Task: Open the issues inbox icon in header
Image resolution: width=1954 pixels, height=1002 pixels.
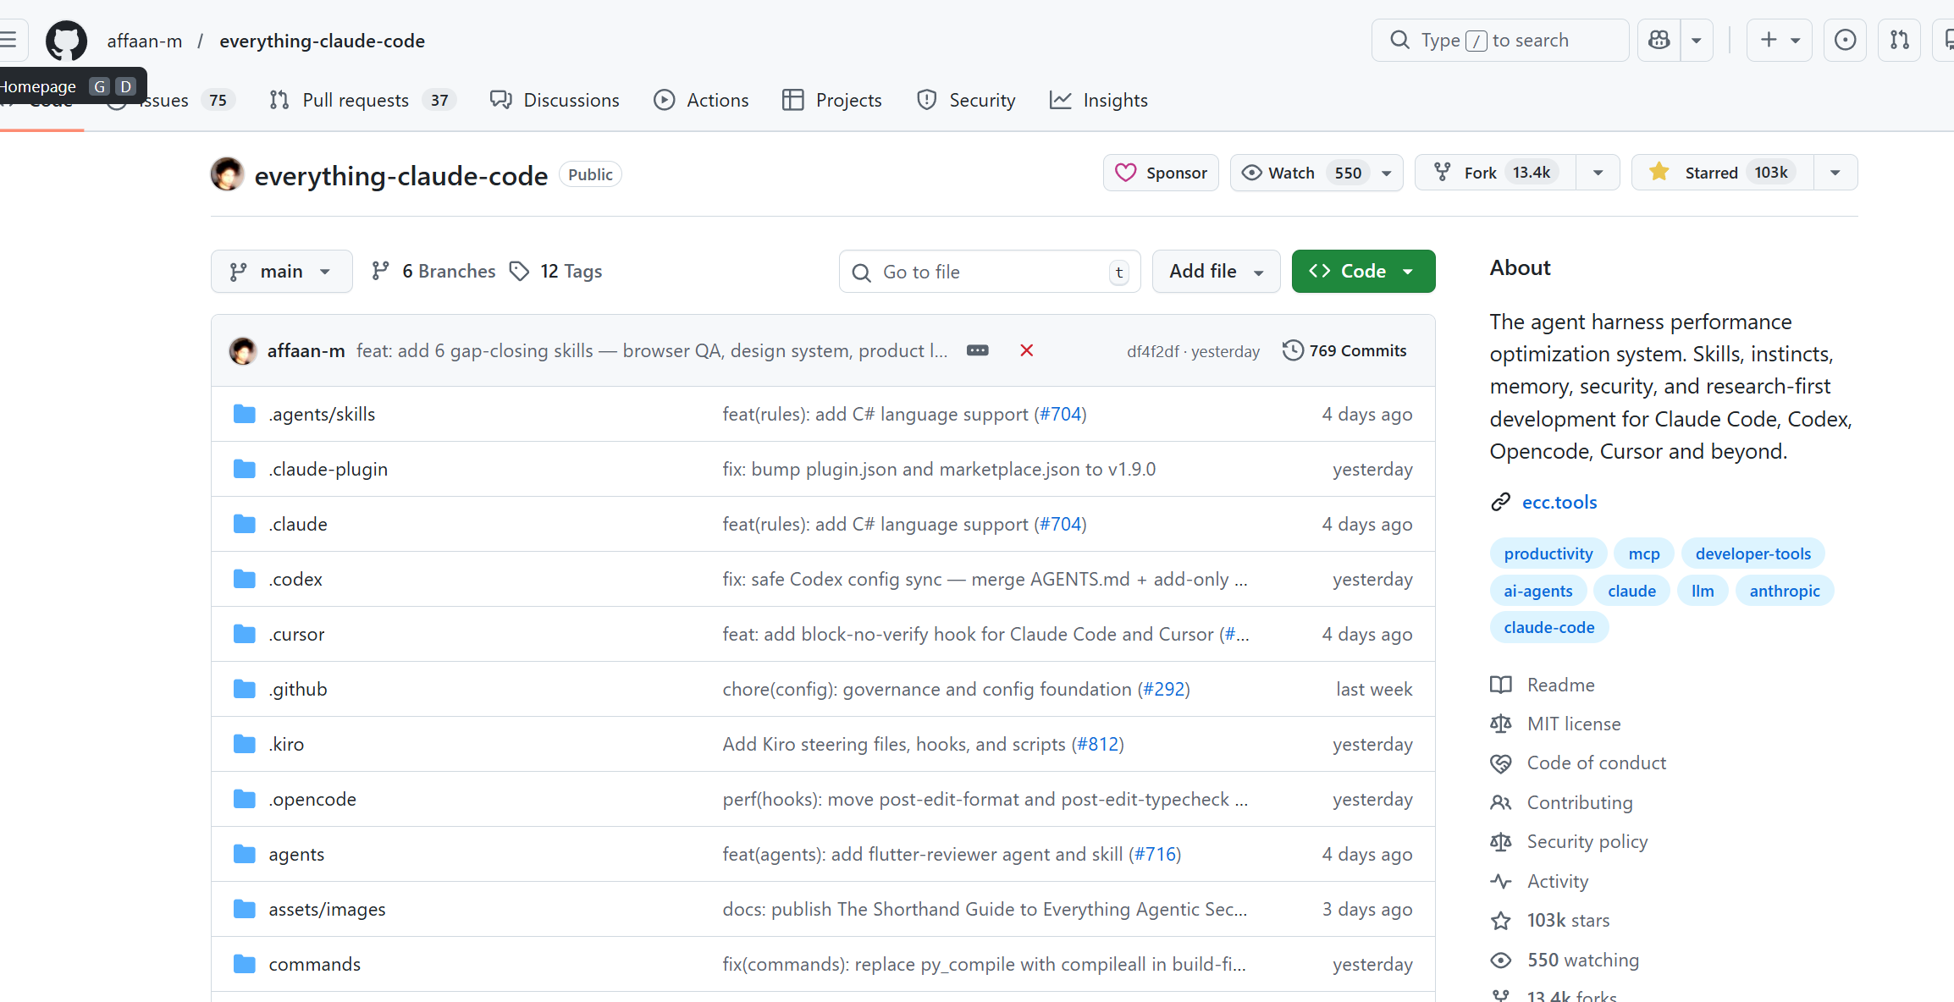Action: coord(1845,41)
